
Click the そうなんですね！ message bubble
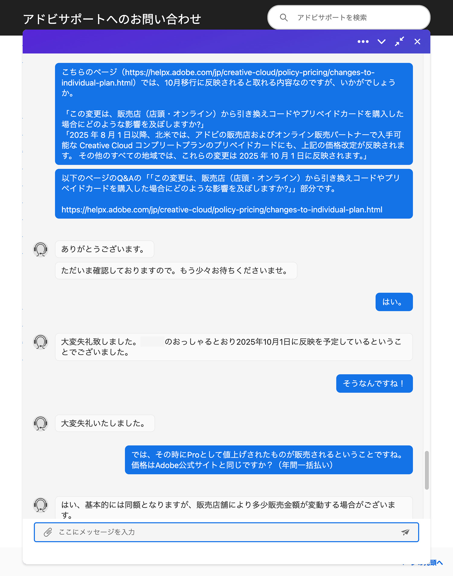[x=374, y=383]
